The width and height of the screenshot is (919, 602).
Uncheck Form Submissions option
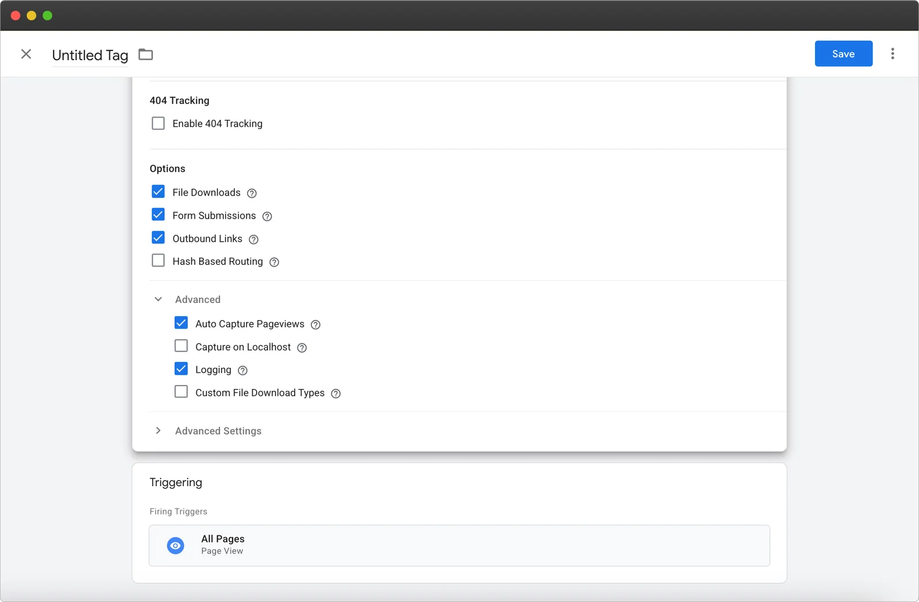pos(158,215)
